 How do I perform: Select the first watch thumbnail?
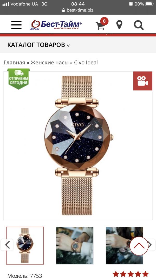click(x=25, y=246)
